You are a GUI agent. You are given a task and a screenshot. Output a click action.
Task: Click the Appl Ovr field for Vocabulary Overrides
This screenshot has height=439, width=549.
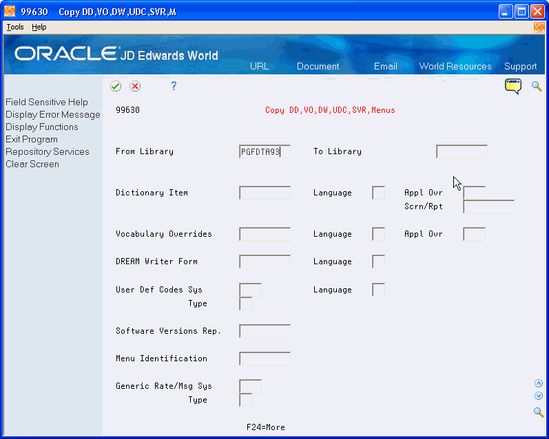coord(474,234)
